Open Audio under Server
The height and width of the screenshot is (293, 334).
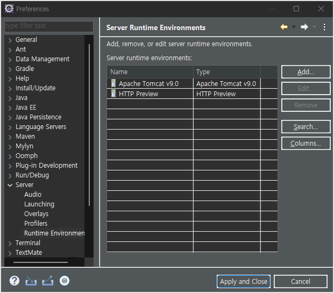point(33,195)
